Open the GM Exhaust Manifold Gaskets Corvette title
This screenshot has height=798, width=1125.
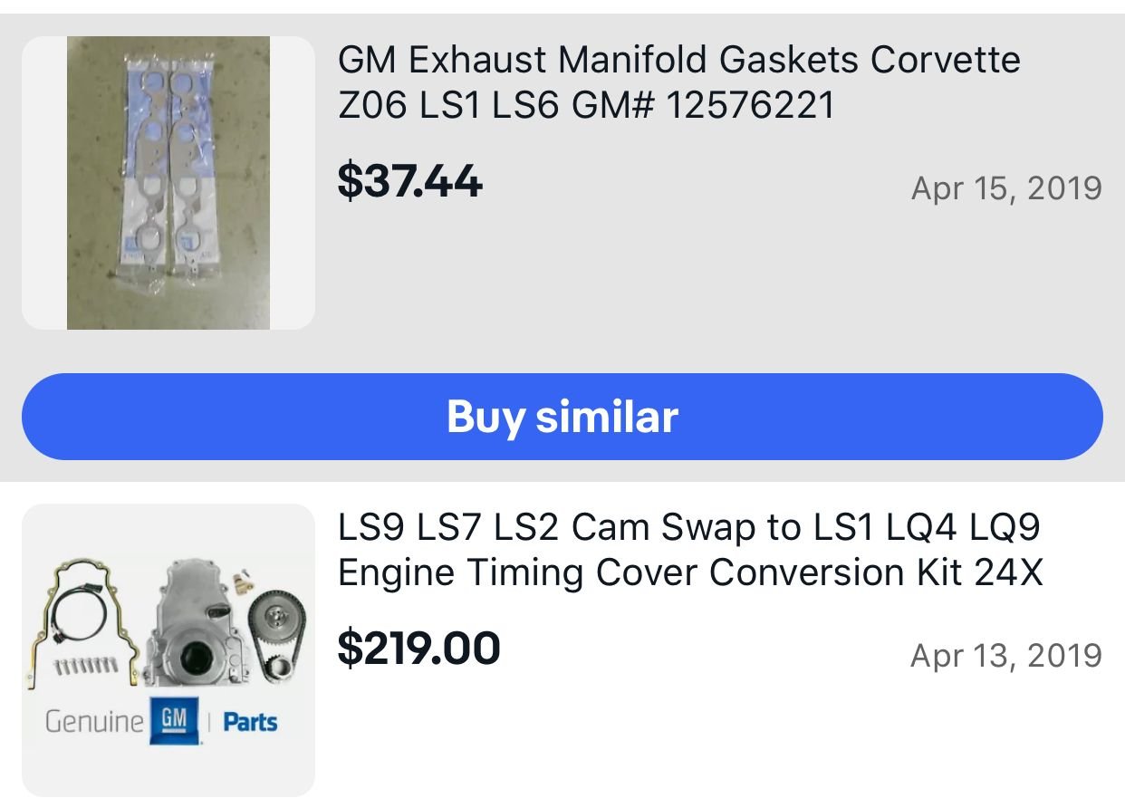tap(678, 61)
